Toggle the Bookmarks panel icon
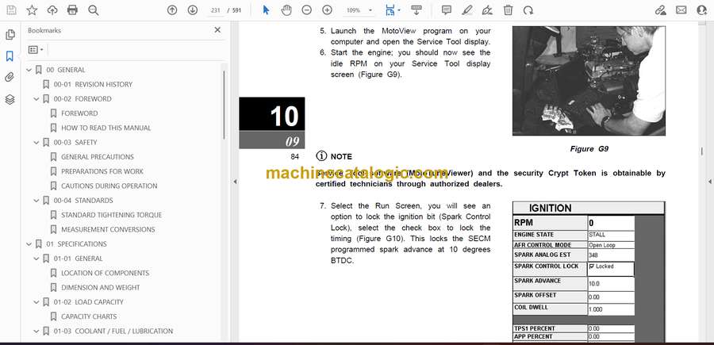Image resolution: width=714 pixels, height=345 pixels. tap(10, 56)
